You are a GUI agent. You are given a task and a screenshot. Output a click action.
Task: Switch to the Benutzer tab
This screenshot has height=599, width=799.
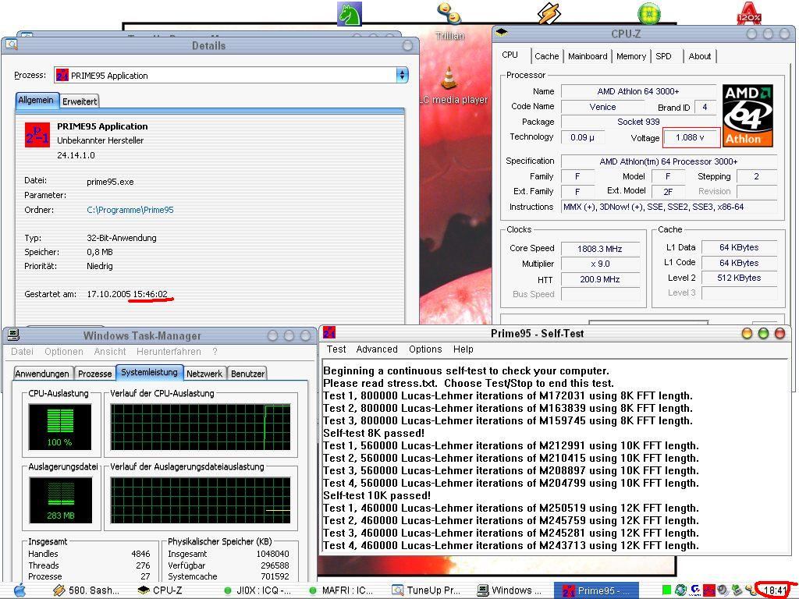pyautogui.click(x=247, y=374)
